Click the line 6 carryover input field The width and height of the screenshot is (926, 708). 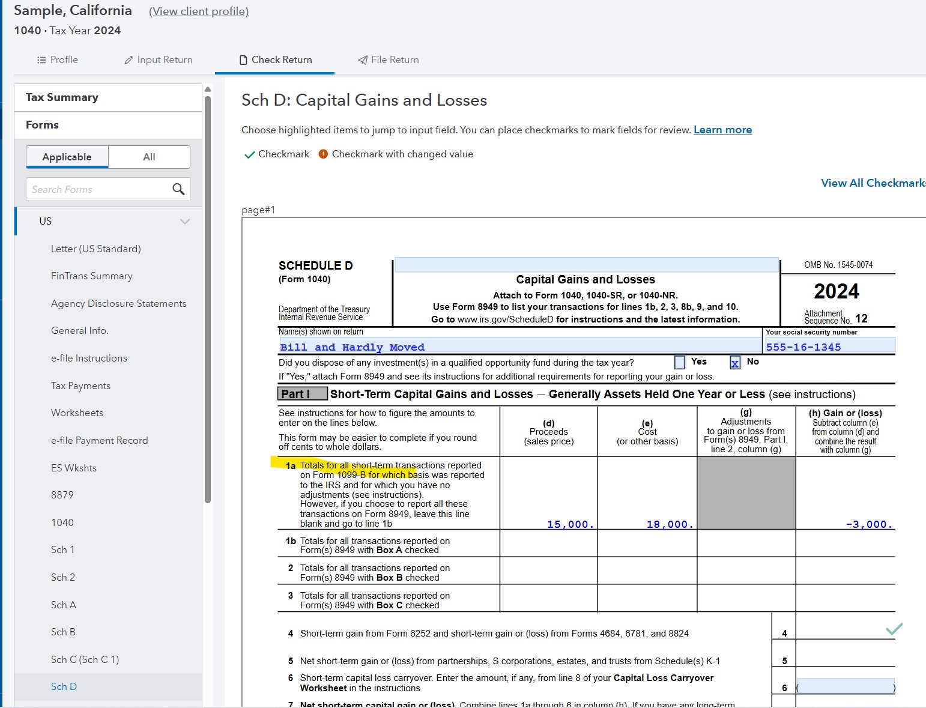click(846, 687)
